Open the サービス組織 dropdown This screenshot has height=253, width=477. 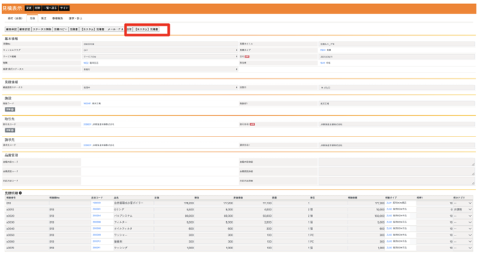tap(160, 56)
